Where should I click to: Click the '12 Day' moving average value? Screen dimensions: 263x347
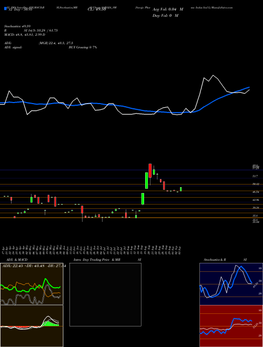[x=19, y=10]
